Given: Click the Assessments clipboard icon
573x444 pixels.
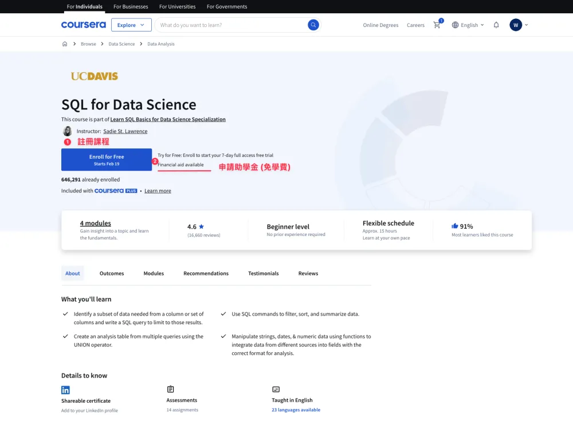Looking at the screenshot, I should [x=170, y=388].
